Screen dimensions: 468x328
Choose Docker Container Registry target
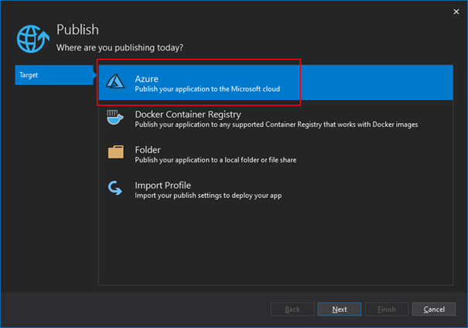click(x=275, y=118)
